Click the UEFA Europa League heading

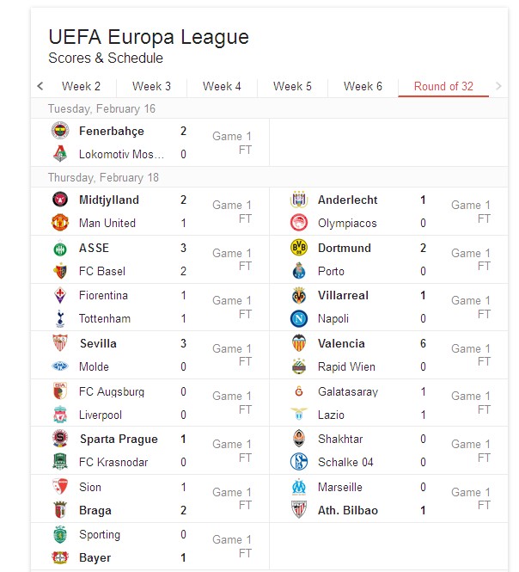tap(149, 37)
